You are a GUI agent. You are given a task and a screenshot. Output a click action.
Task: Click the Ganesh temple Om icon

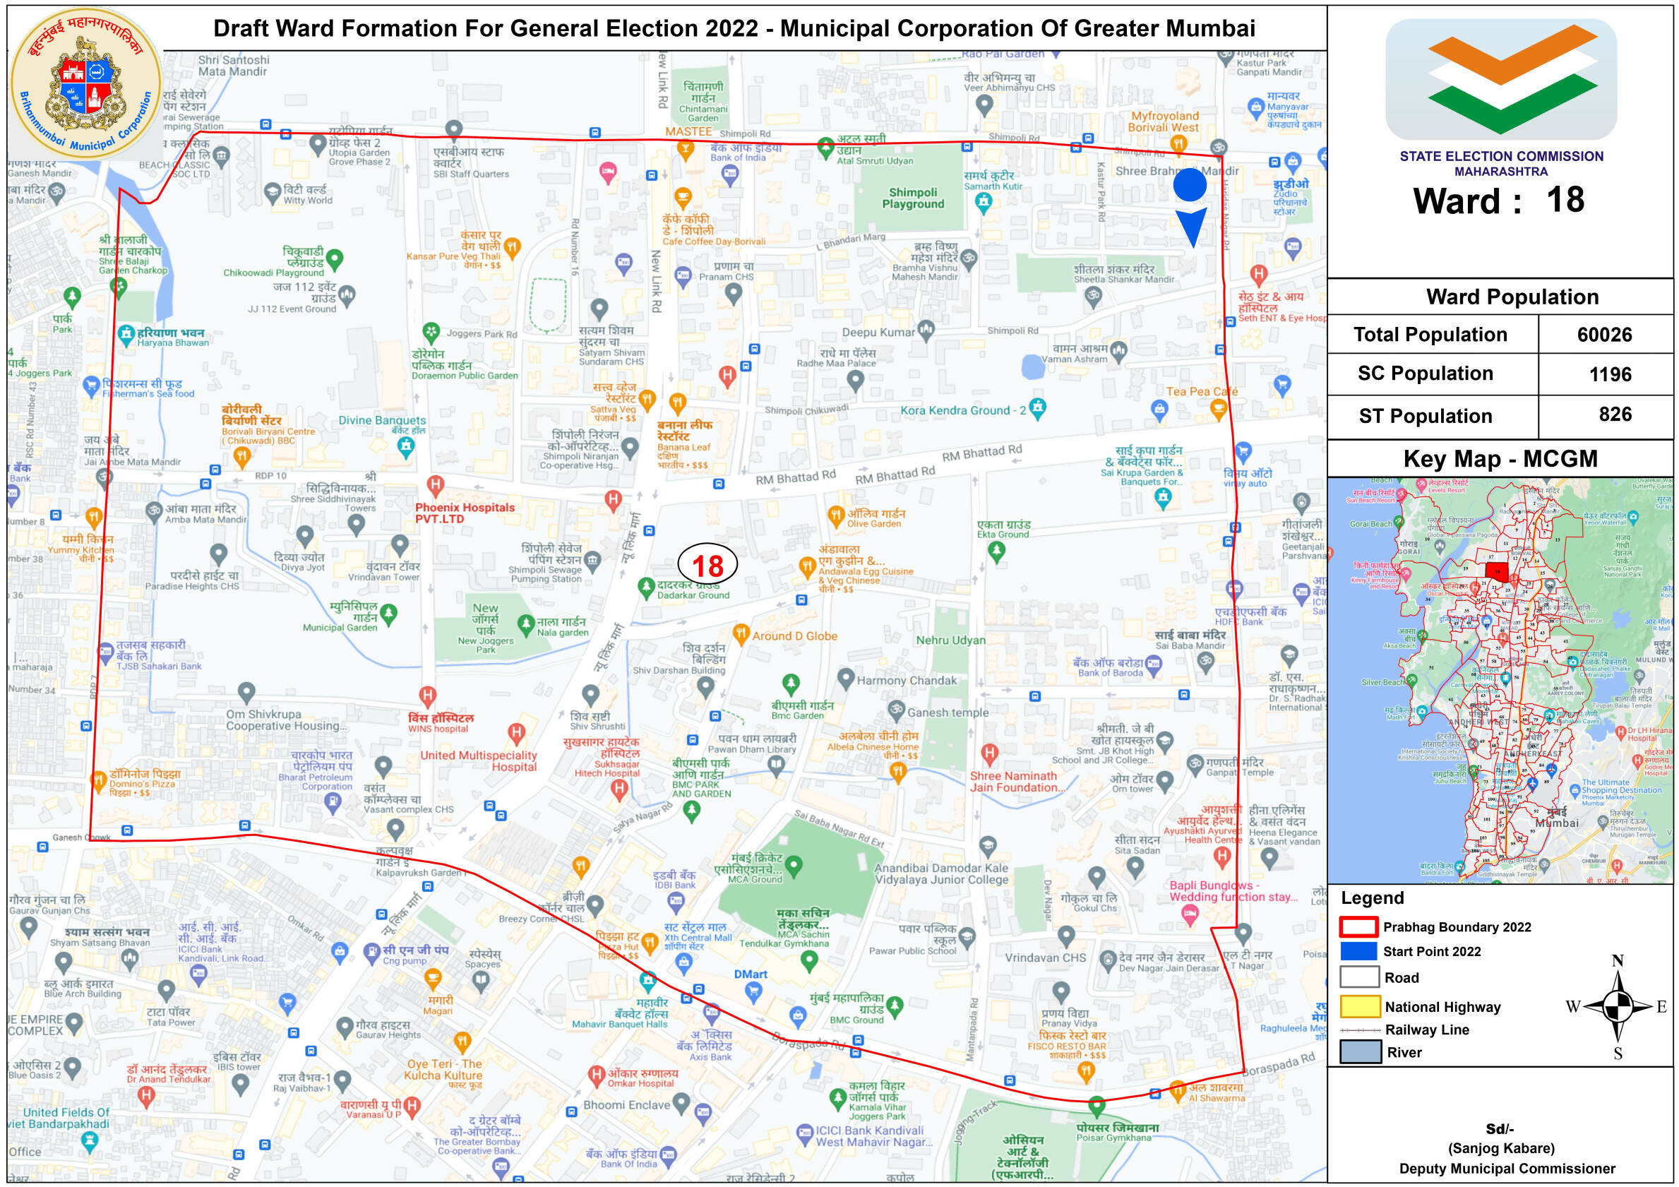point(896,709)
